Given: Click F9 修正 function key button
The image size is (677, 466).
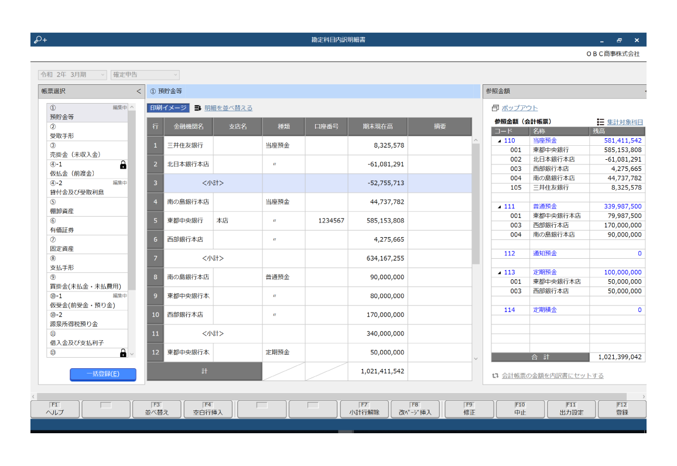Looking at the screenshot, I should pyautogui.click(x=469, y=409).
